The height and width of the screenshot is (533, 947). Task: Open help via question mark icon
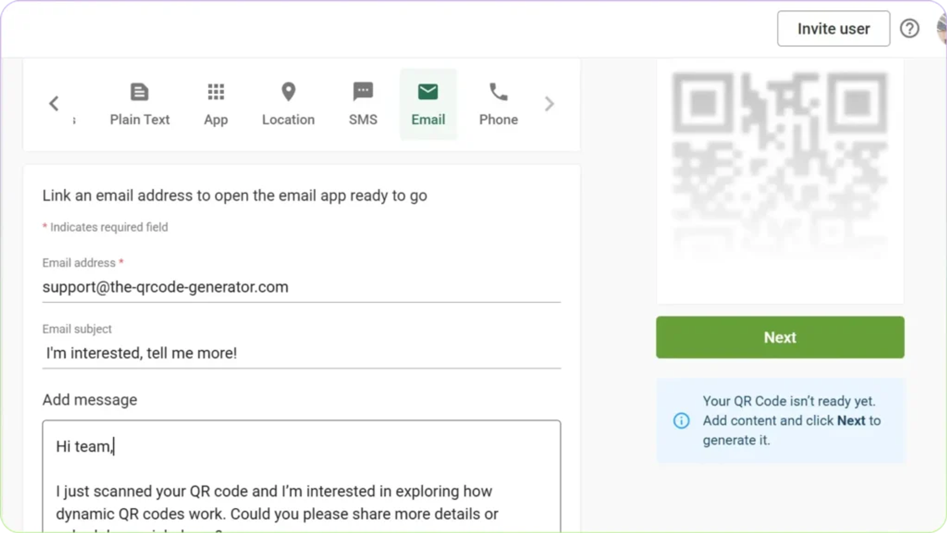tap(910, 29)
